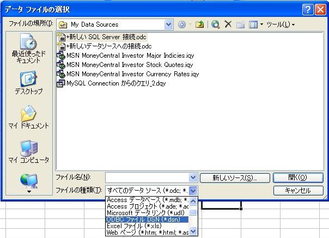Viewport: 329px width, 238px height.
Task: Choose Microsoft データ リンク (*.udl) type
Action: [x=147, y=213]
